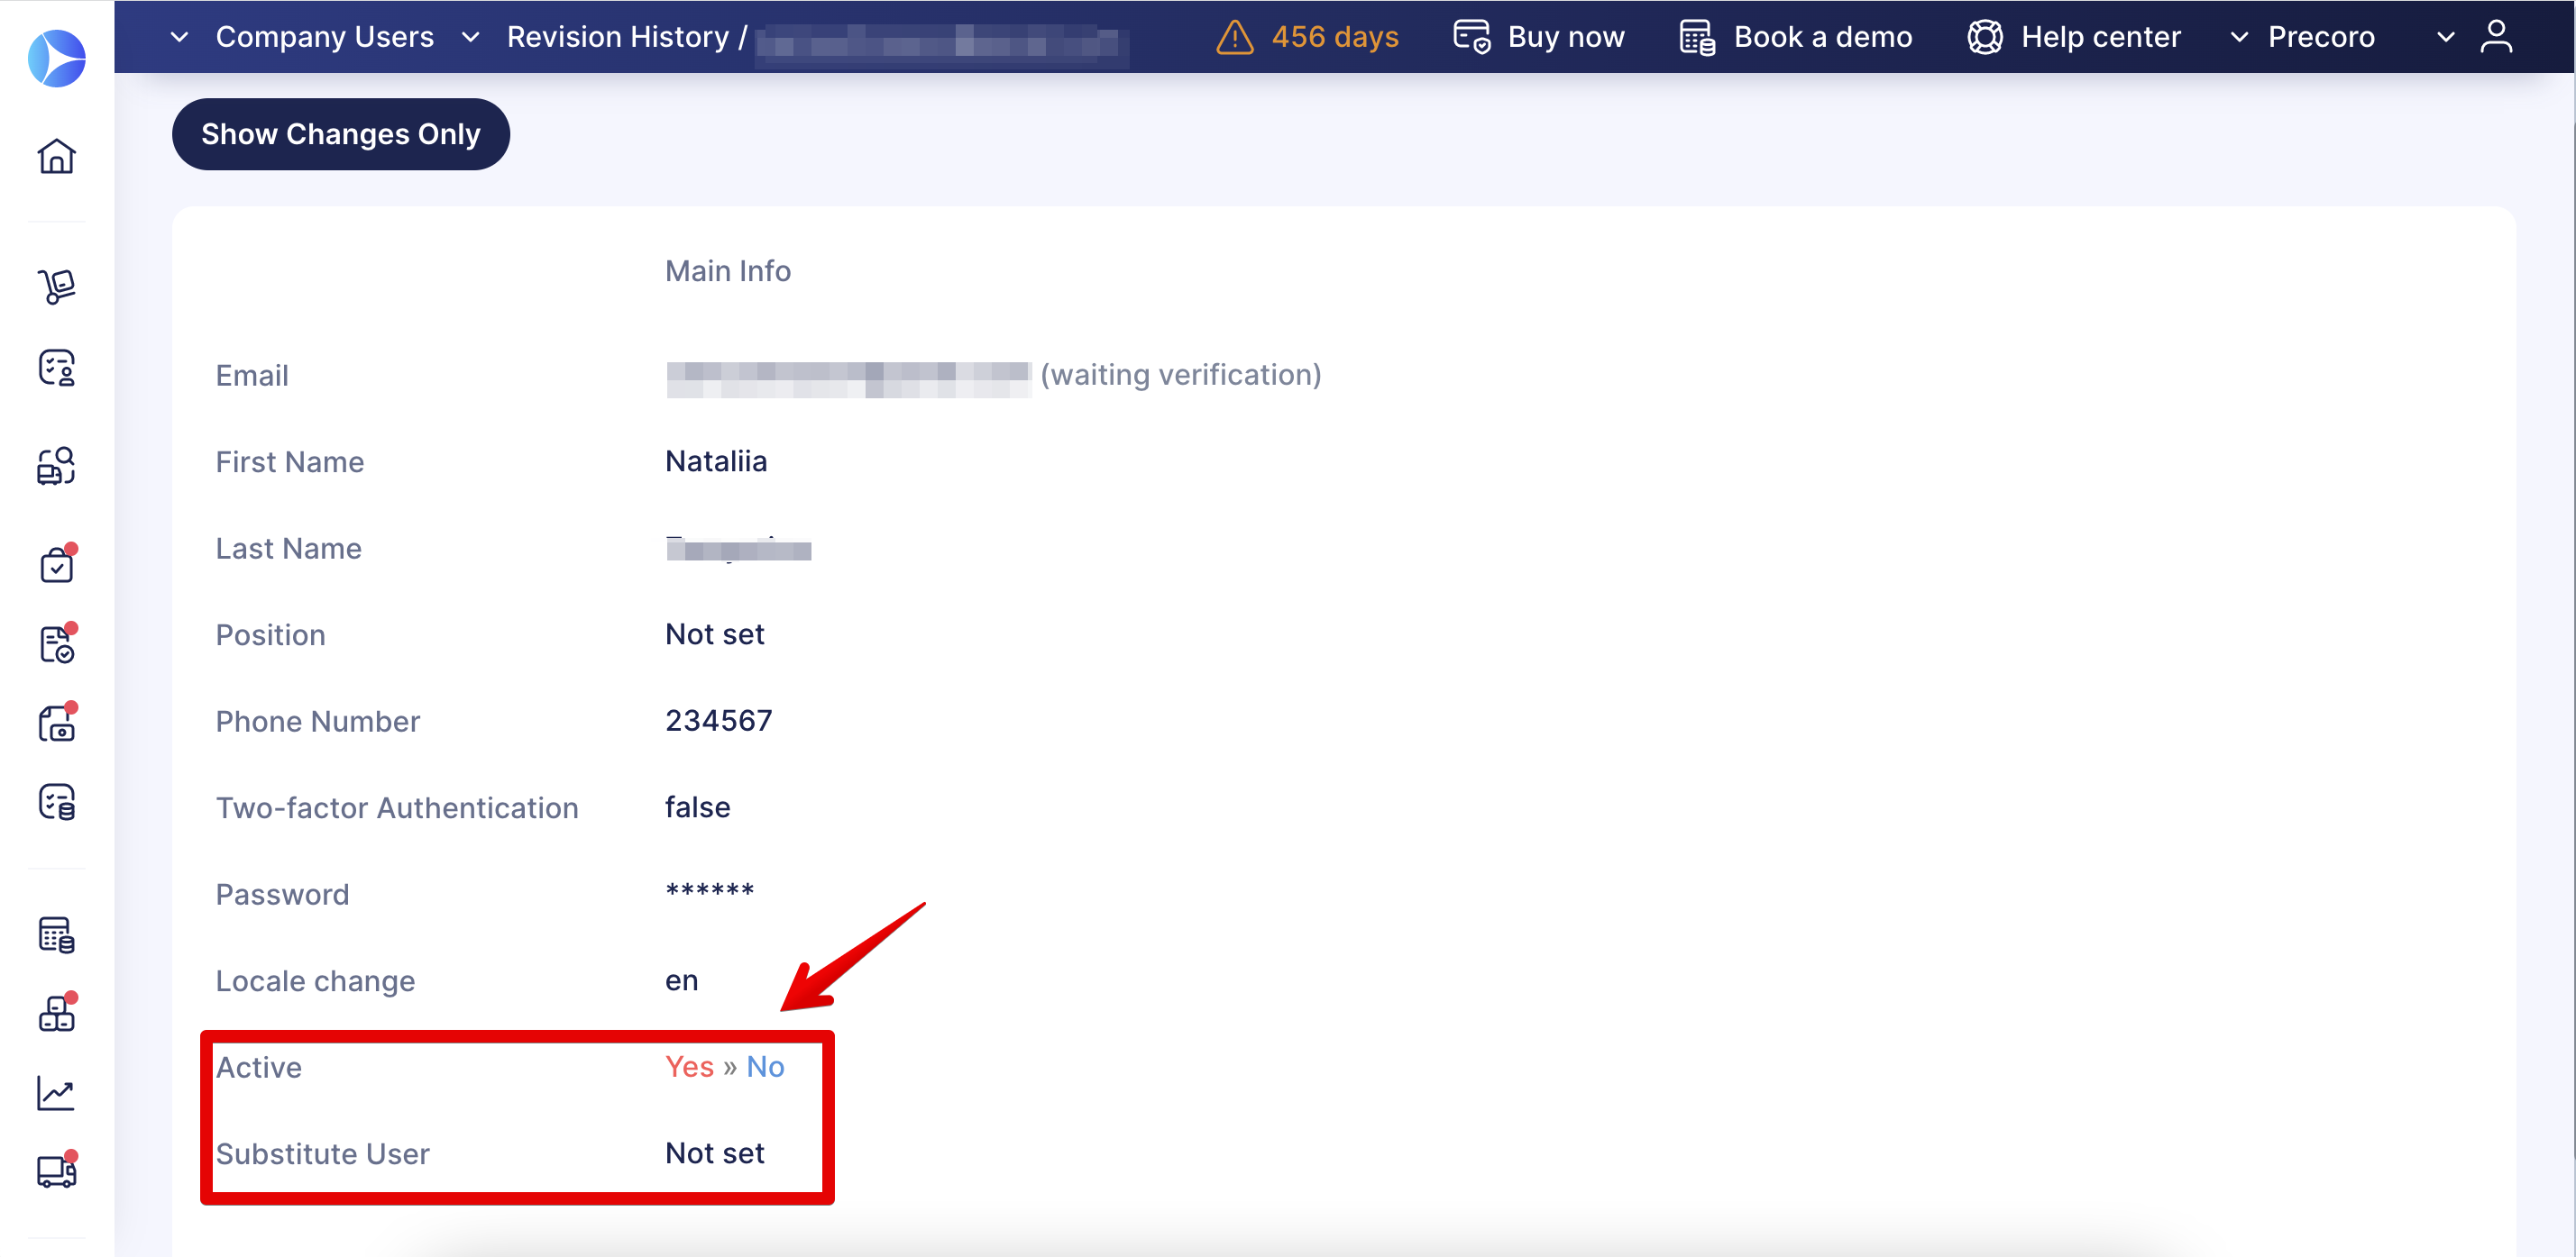Viewport: 2576px width, 1257px height.
Task: Click the Buy now card icon
Action: tap(1472, 37)
